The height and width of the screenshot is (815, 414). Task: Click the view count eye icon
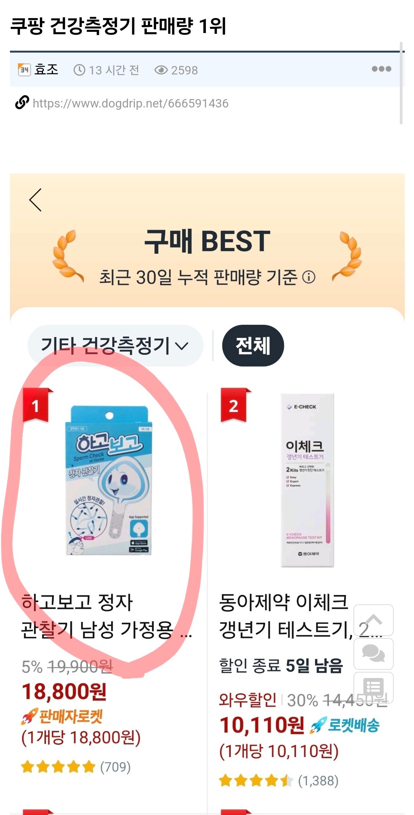pyautogui.click(x=161, y=70)
